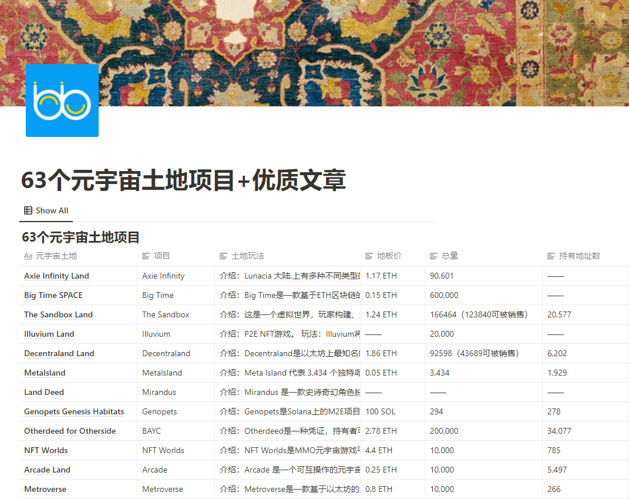The image size is (629, 499).
Task: Open the Big Time SPACE link
Action: (53, 295)
